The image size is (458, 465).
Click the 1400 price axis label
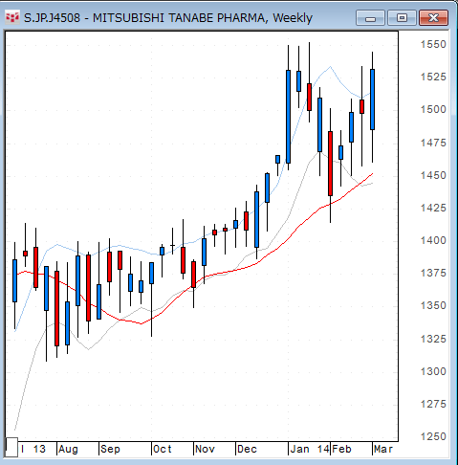click(433, 240)
